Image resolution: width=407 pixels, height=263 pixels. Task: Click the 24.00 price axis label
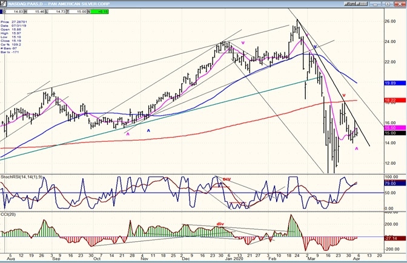tap(390, 42)
